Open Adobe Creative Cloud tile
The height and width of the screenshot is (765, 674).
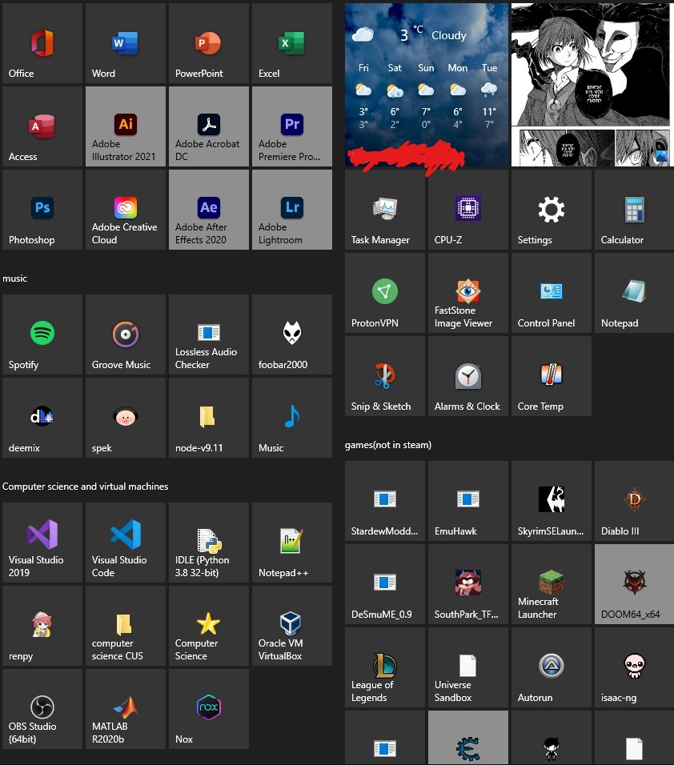tap(126, 210)
